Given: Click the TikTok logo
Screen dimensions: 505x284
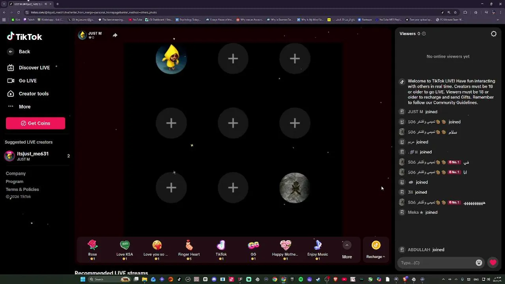Looking at the screenshot, I should 24,37.
